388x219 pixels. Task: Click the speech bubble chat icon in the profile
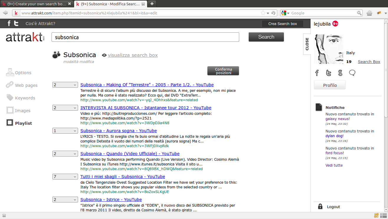[x=352, y=73]
